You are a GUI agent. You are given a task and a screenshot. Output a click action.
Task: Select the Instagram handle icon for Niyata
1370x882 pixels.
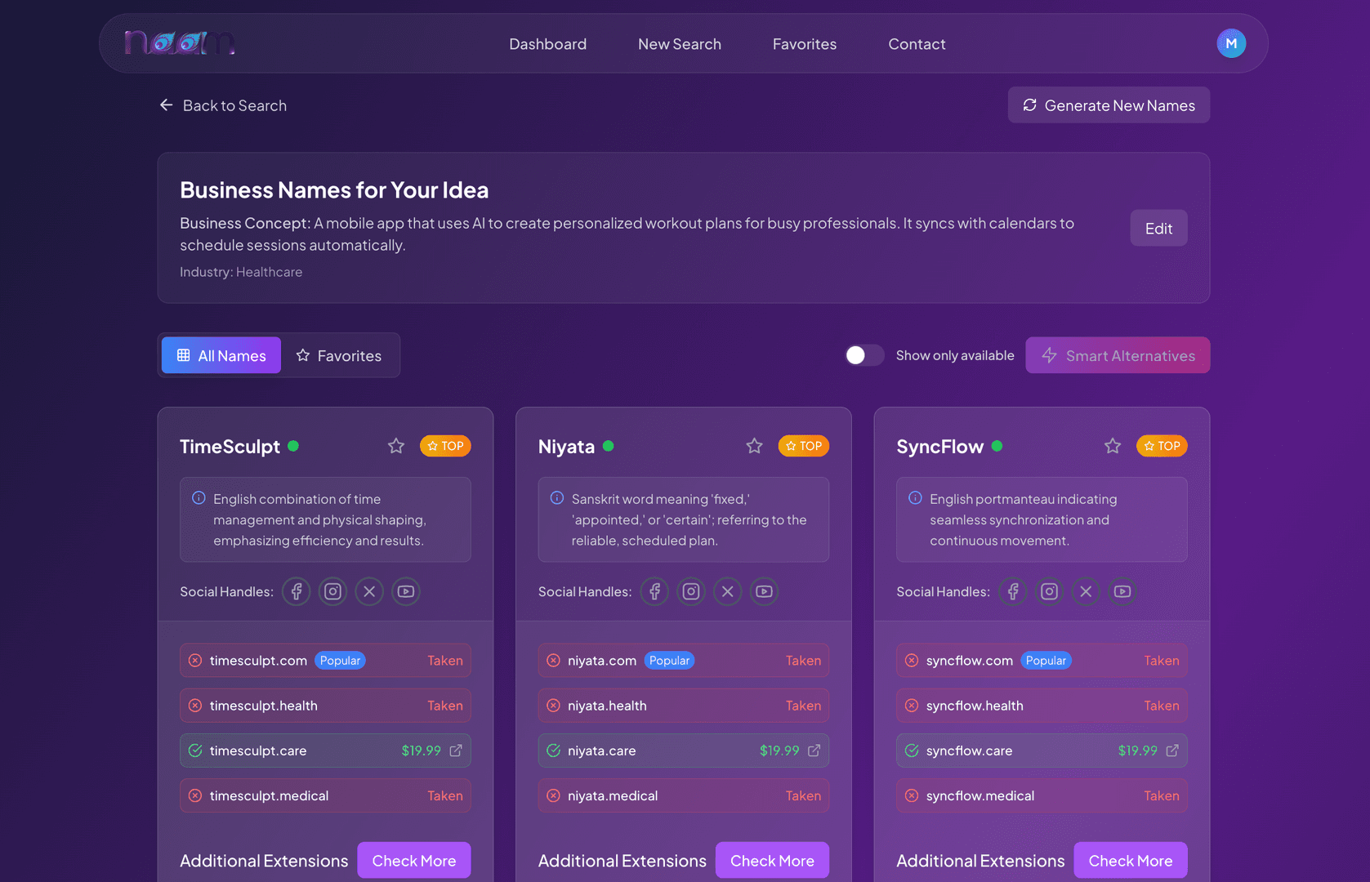pyautogui.click(x=690, y=591)
